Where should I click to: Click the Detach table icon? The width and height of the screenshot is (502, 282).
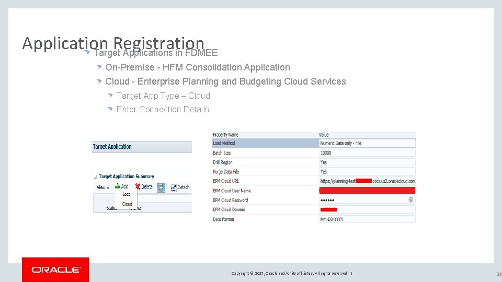click(174, 187)
